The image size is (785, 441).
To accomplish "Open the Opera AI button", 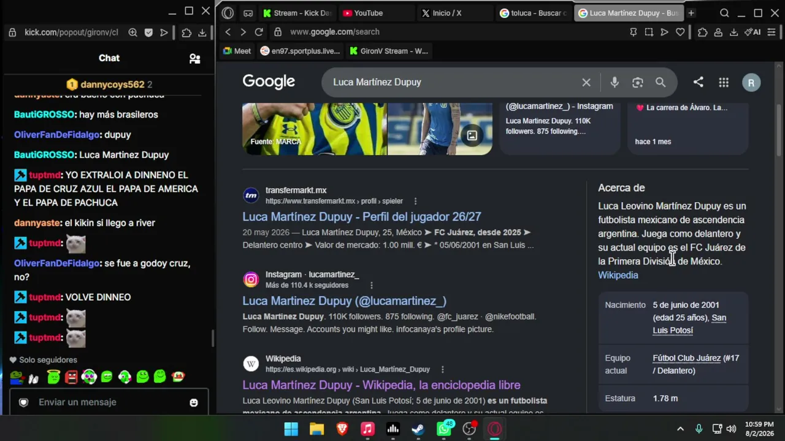I will tap(752, 32).
